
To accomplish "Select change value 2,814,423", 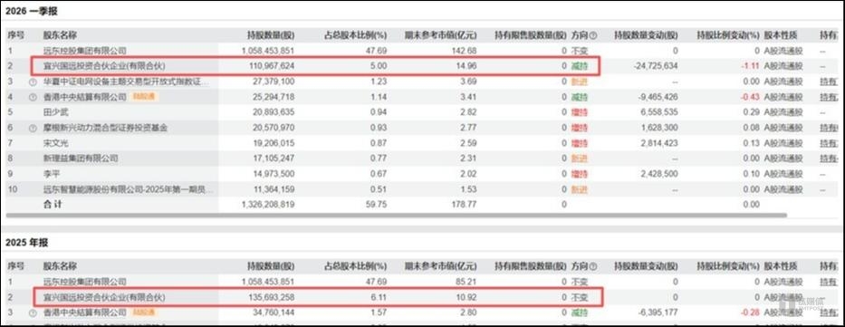I will pos(659,143).
